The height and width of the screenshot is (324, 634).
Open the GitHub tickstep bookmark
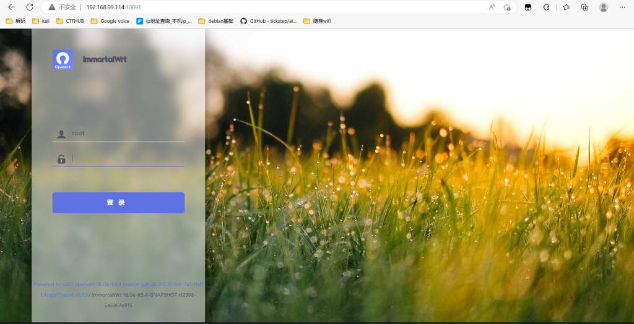coord(269,21)
